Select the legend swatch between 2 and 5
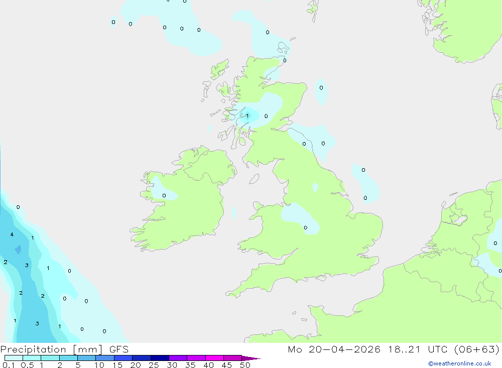The image size is (502, 368). 68,358
